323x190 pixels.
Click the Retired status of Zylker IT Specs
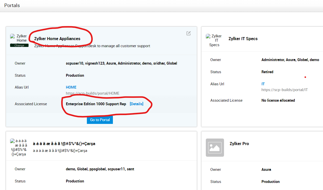(267, 72)
